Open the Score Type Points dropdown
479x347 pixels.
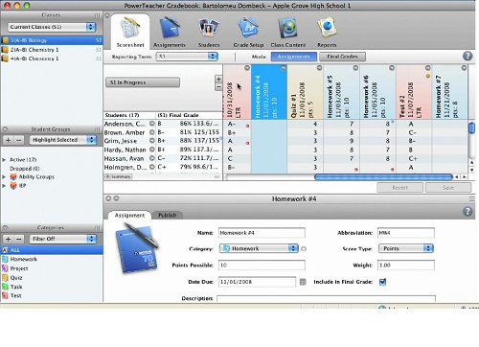(406, 248)
